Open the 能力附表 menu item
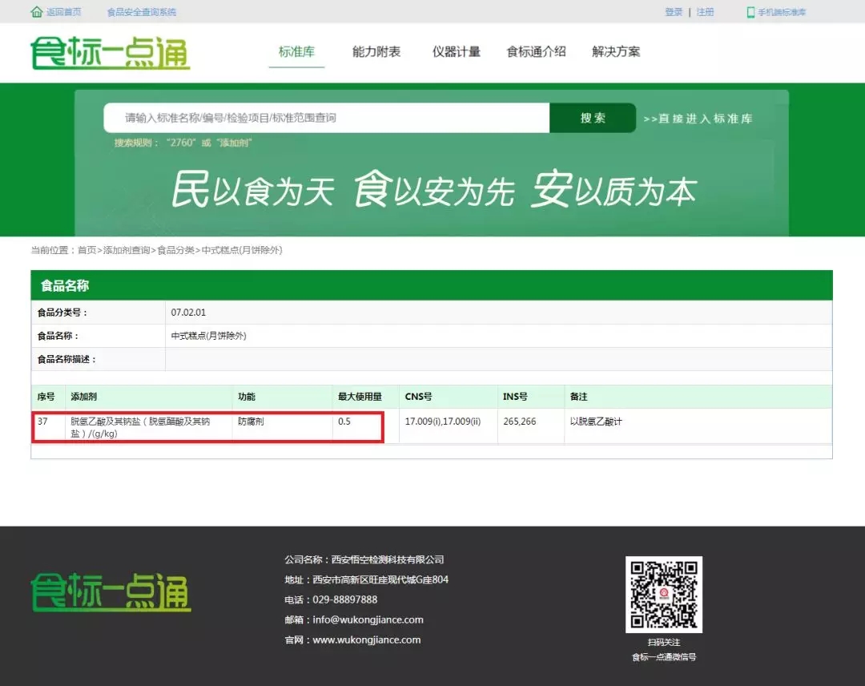This screenshot has height=686, width=865. [x=376, y=52]
